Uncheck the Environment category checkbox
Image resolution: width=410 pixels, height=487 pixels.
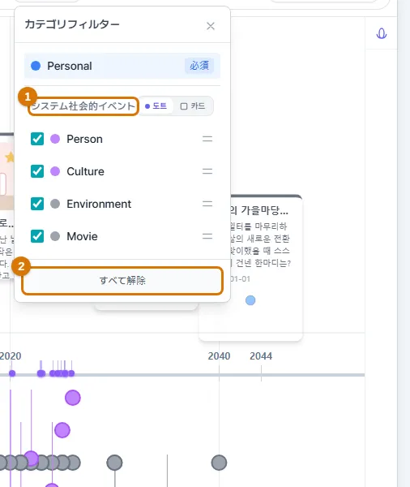pos(37,204)
